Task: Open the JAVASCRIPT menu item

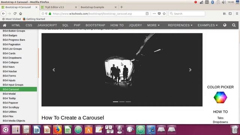Action: (47, 25)
